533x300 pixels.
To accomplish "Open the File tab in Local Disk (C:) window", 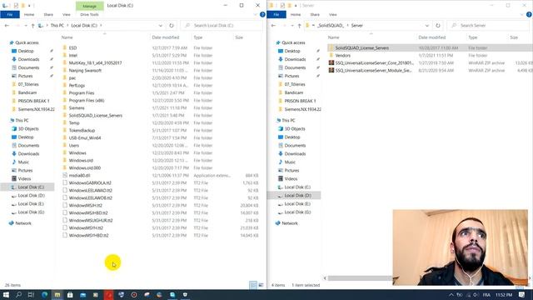I will pyautogui.click(x=10, y=15).
